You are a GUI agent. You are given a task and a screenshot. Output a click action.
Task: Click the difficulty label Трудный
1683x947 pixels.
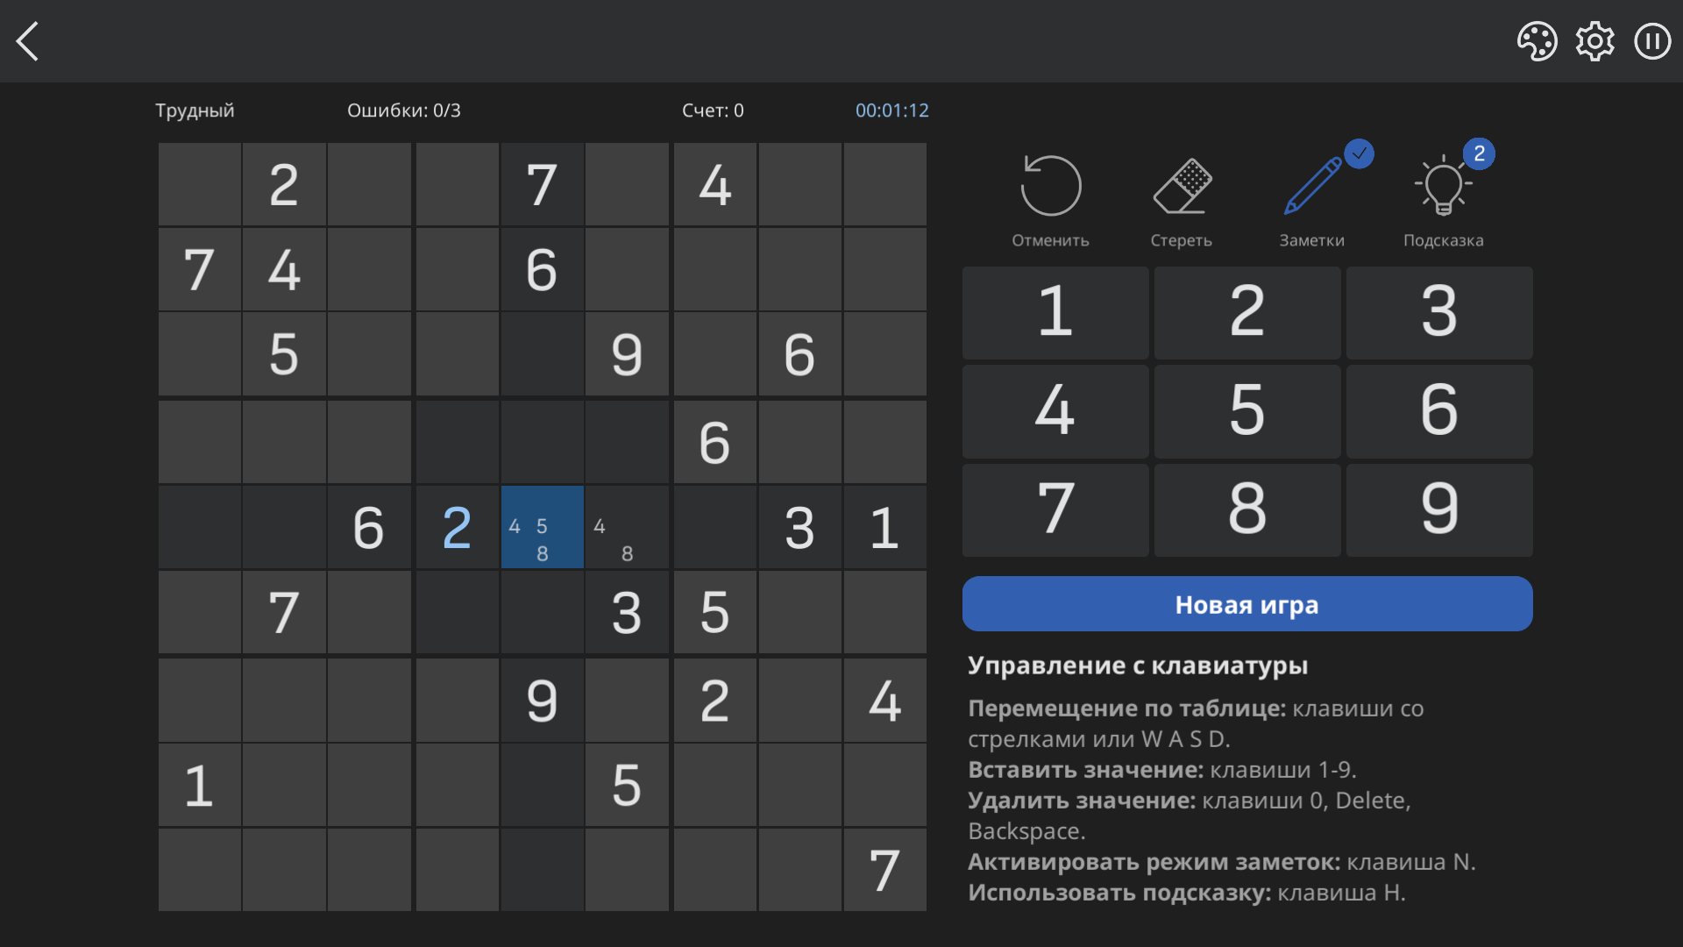click(195, 110)
